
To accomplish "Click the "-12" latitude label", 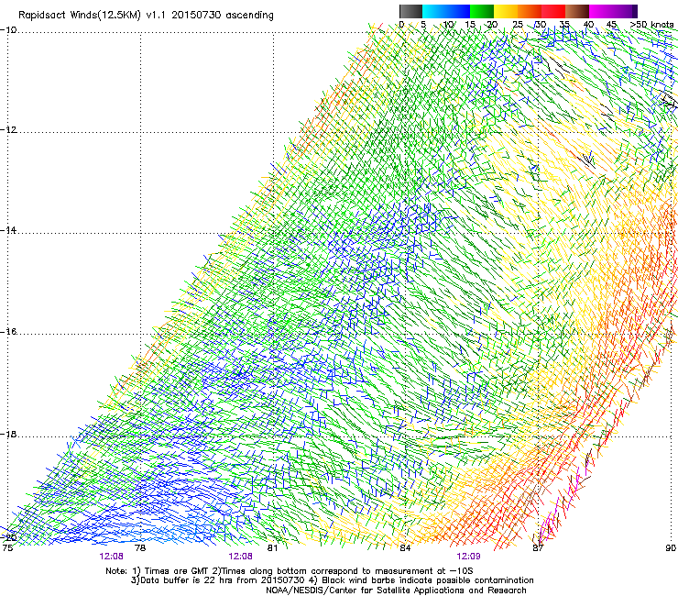I will [8, 130].
